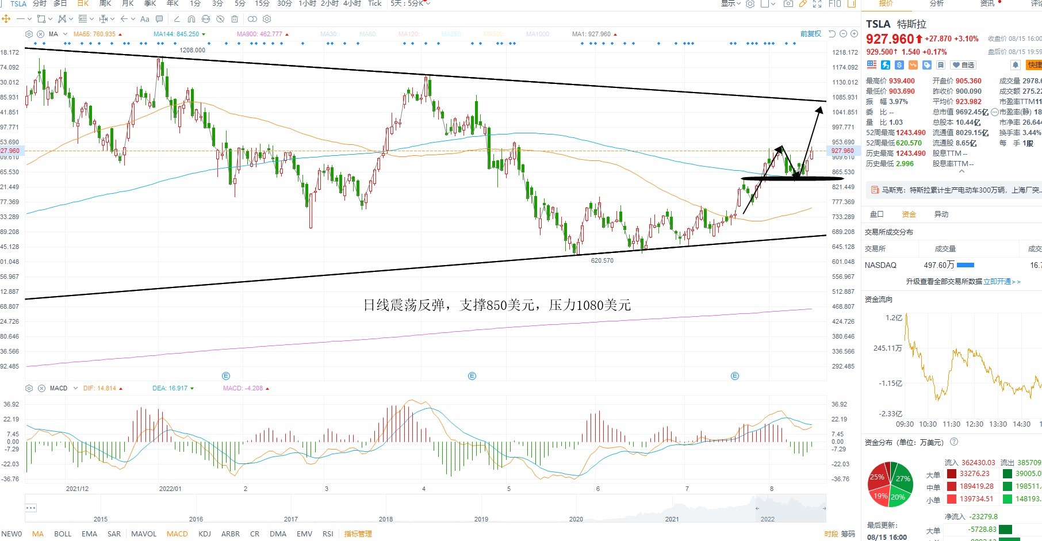
Task: Toggle MA overlay indicator in bottom bar
Action: click(x=38, y=534)
